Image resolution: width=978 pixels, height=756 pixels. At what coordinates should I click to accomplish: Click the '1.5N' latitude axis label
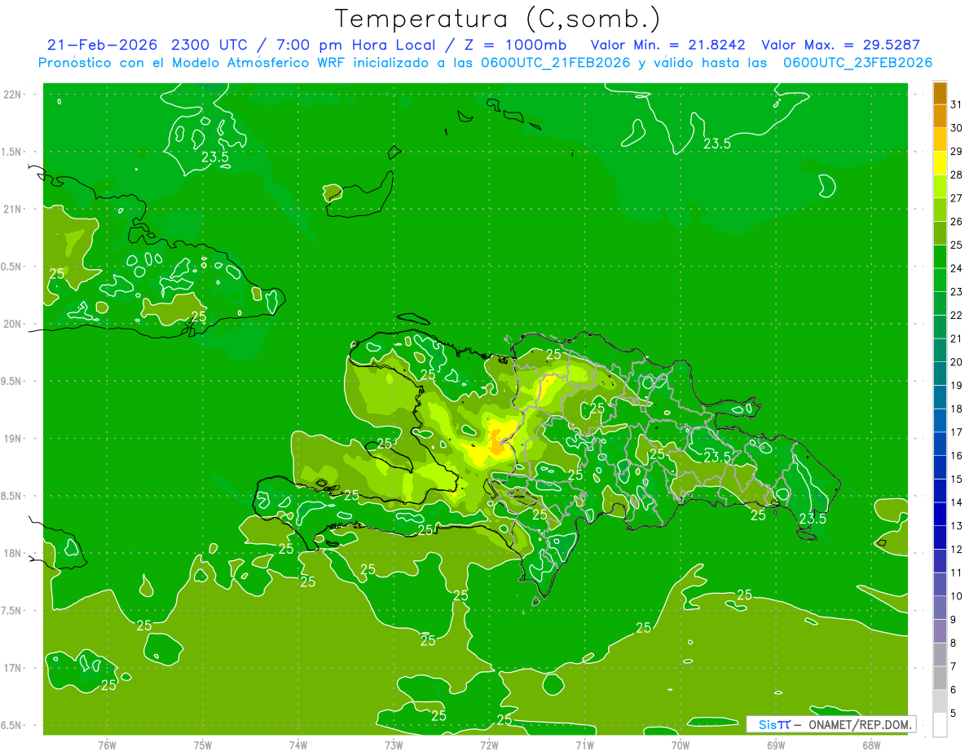(x=13, y=152)
